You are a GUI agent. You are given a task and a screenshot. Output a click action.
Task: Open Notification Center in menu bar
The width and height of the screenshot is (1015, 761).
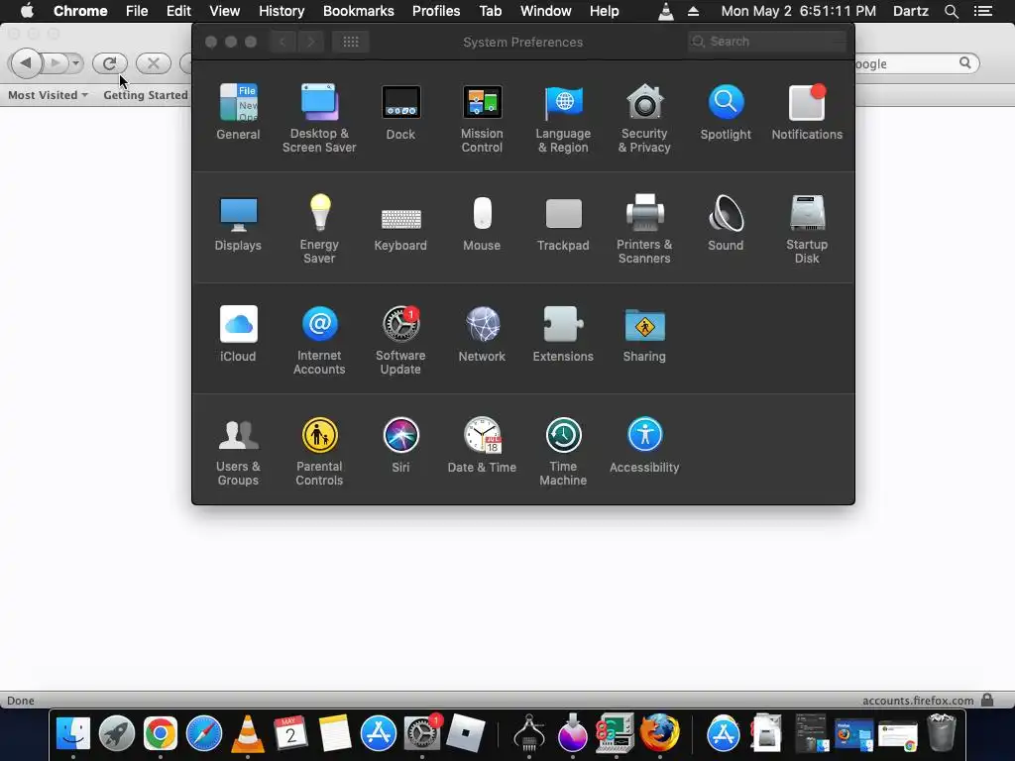pos(983,11)
